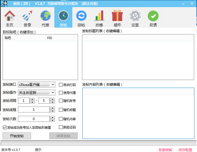Toggle the 随机账号 checkbox

(61, 100)
